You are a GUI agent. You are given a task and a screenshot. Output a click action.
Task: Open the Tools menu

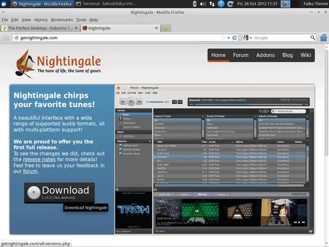(81, 20)
